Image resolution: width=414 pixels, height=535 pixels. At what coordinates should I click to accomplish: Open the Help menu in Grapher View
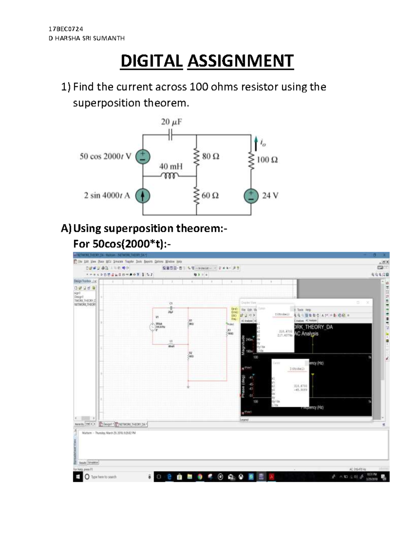[308, 309]
